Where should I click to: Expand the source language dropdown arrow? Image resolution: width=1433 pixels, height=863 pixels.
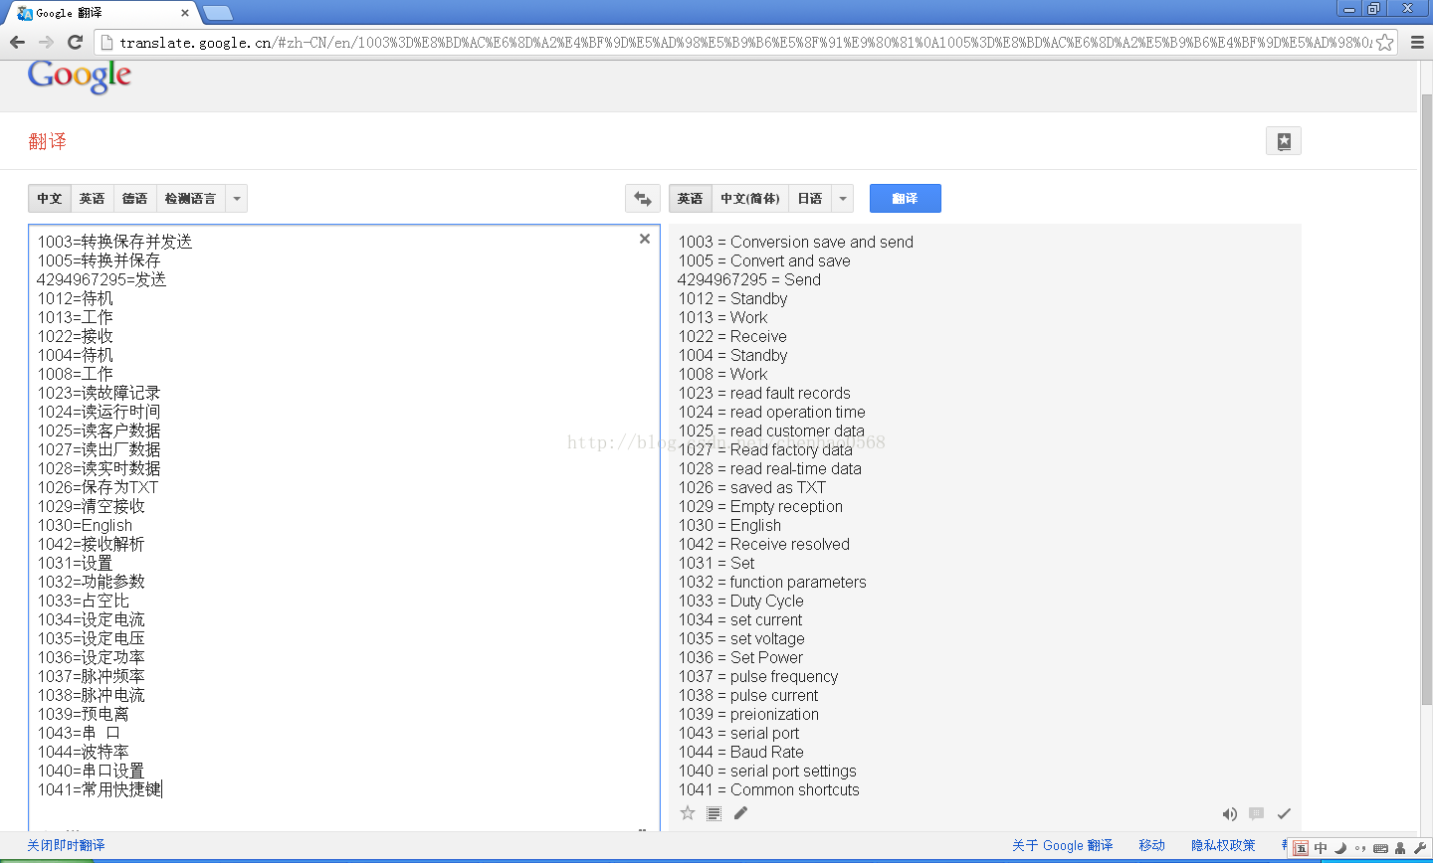(237, 199)
